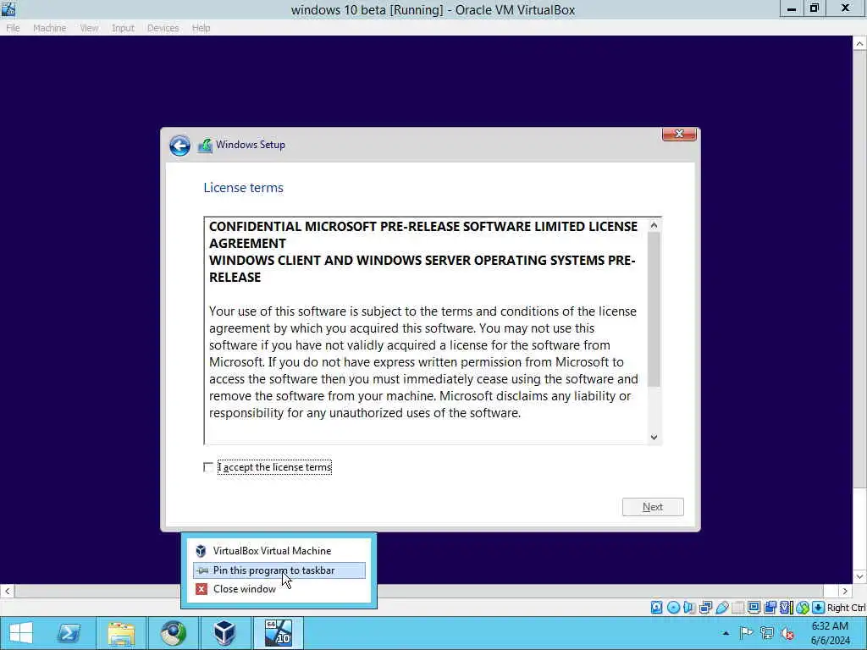
Task: Open the Input menu
Action: [x=123, y=28]
